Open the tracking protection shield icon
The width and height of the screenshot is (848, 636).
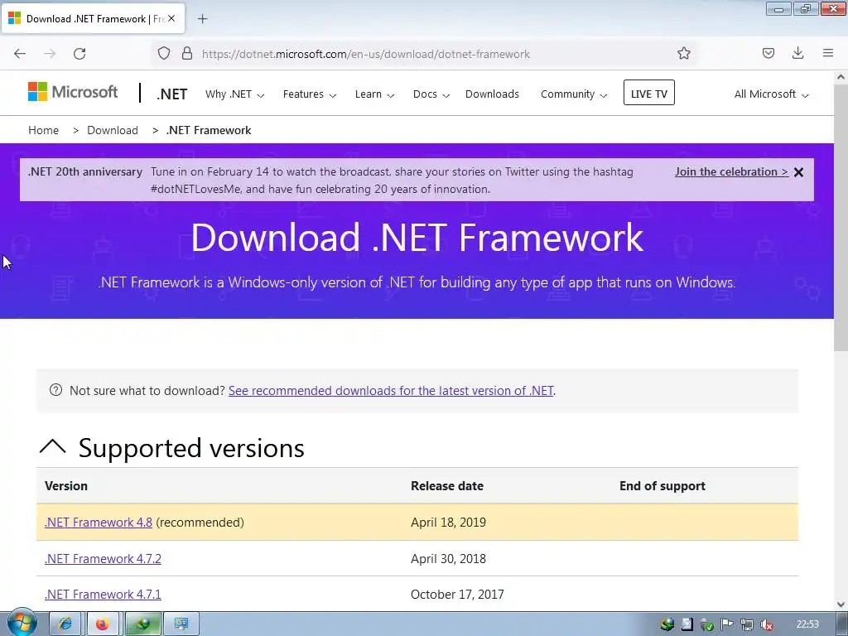[164, 54]
